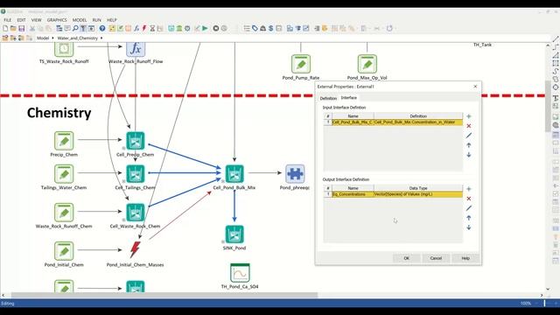Open a file from toolbar
The width and height of the screenshot is (560, 315).
(x=13, y=28)
